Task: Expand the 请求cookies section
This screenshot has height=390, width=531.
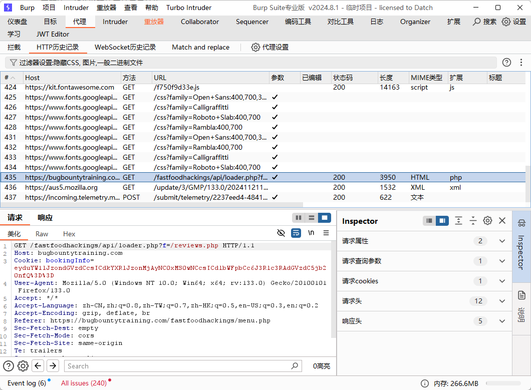Action: click(502, 281)
